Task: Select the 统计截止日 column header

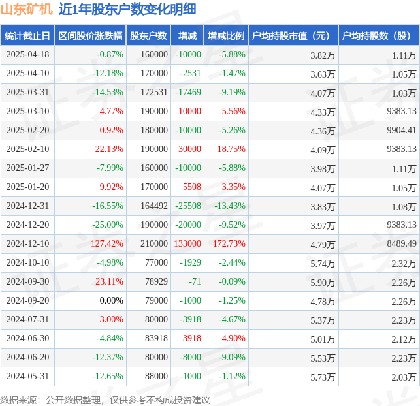Action: (27, 36)
